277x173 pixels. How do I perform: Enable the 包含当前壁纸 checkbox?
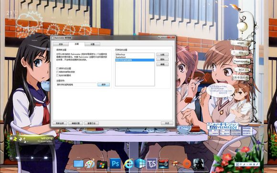(58, 75)
